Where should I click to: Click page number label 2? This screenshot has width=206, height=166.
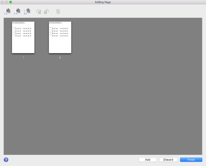tap(60, 58)
